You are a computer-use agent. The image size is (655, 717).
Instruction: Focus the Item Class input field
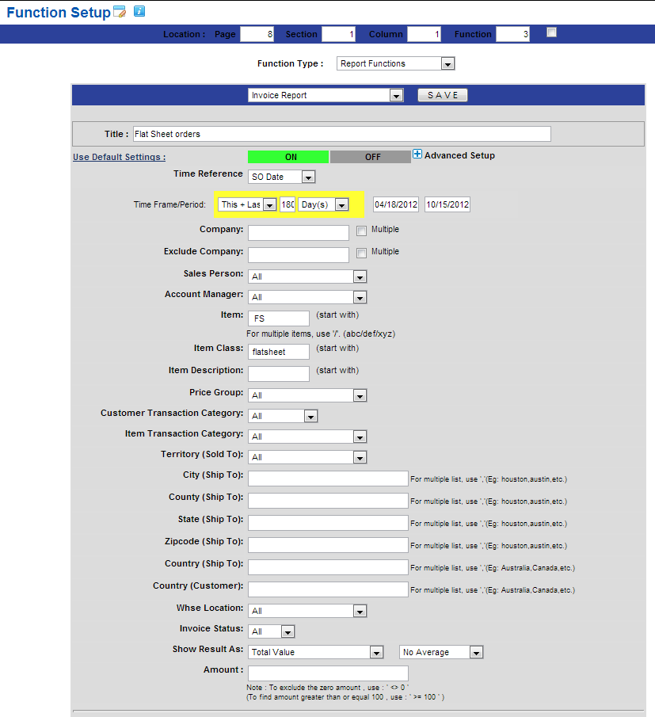[278, 351]
